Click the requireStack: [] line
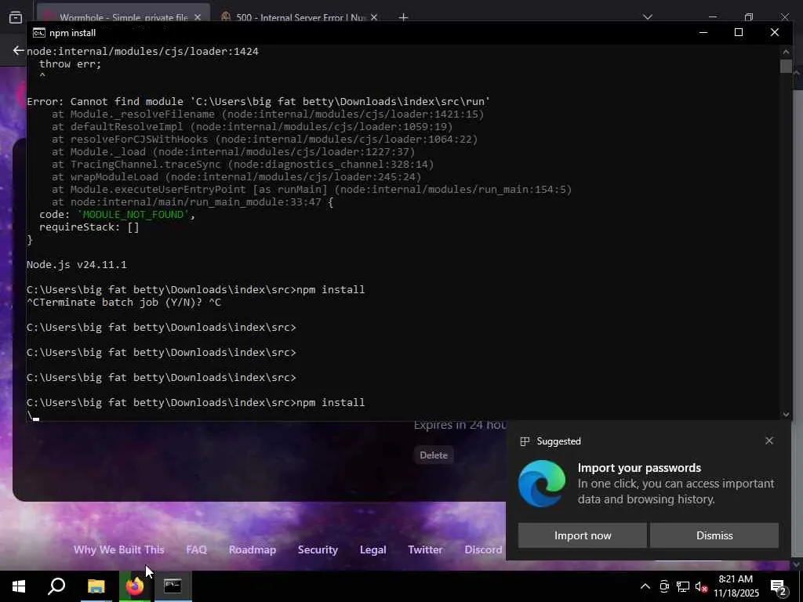 [89, 227]
